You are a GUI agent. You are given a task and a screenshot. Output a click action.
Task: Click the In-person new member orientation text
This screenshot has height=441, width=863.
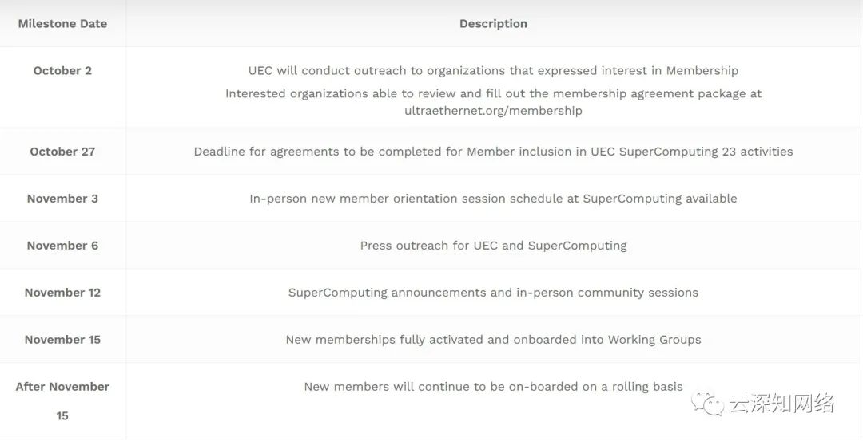tap(493, 199)
